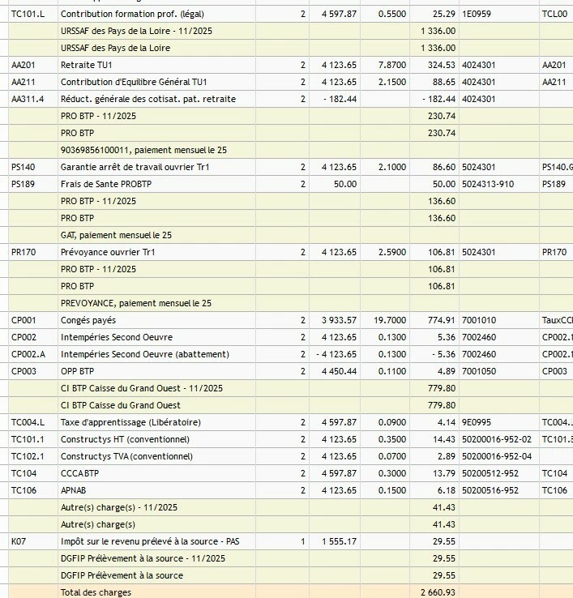Click the GAT, paiement mensuel le 25 line

tap(116, 235)
